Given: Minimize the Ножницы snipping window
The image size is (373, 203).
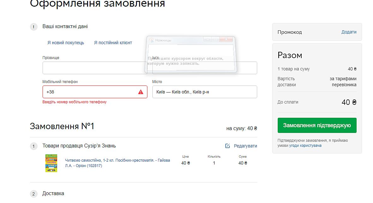Looking at the screenshot, I should click(207, 39).
